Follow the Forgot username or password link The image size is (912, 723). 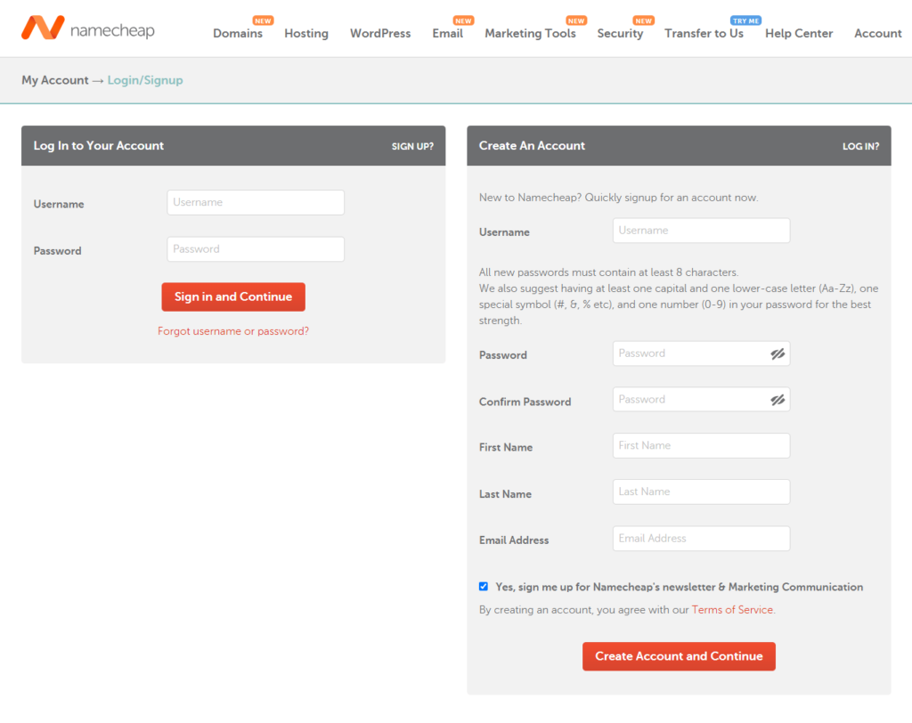pos(233,331)
